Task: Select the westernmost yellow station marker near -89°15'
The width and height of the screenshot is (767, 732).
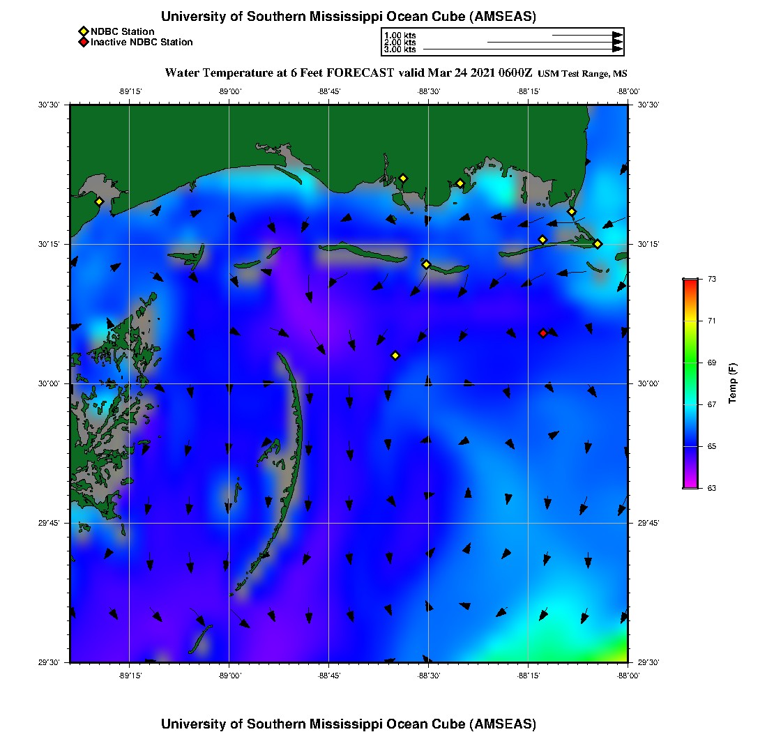Action: coord(99,201)
